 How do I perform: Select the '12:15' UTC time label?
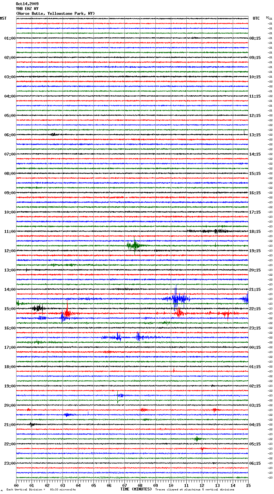[x=255, y=116]
